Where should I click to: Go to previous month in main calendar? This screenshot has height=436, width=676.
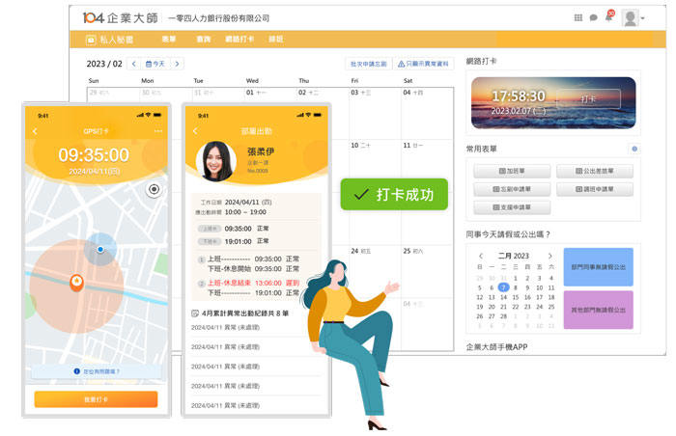134,64
